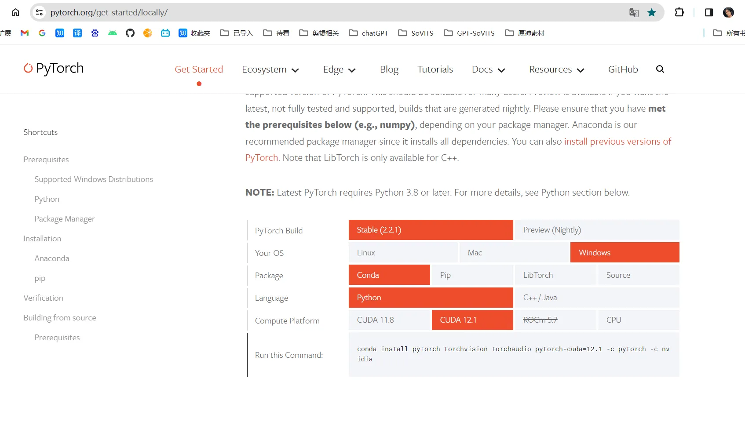Expand the Resources menu
The image size is (745, 429).
(x=557, y=69)
